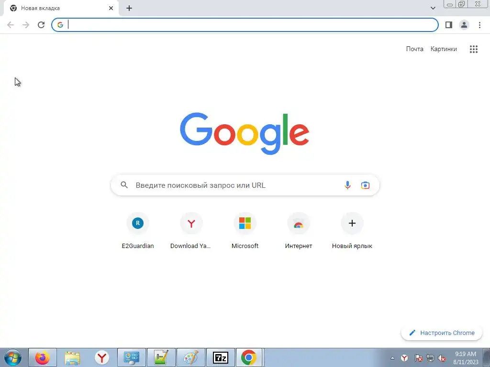Viewport: 490px width, 367px height.
Task: Launch Yandex Browser from taskbar
Action: tap(102, 357)
